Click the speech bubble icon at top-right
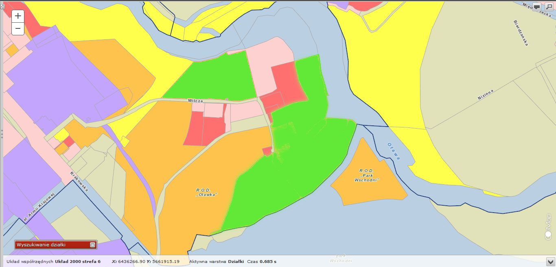 tap(537, 7)
